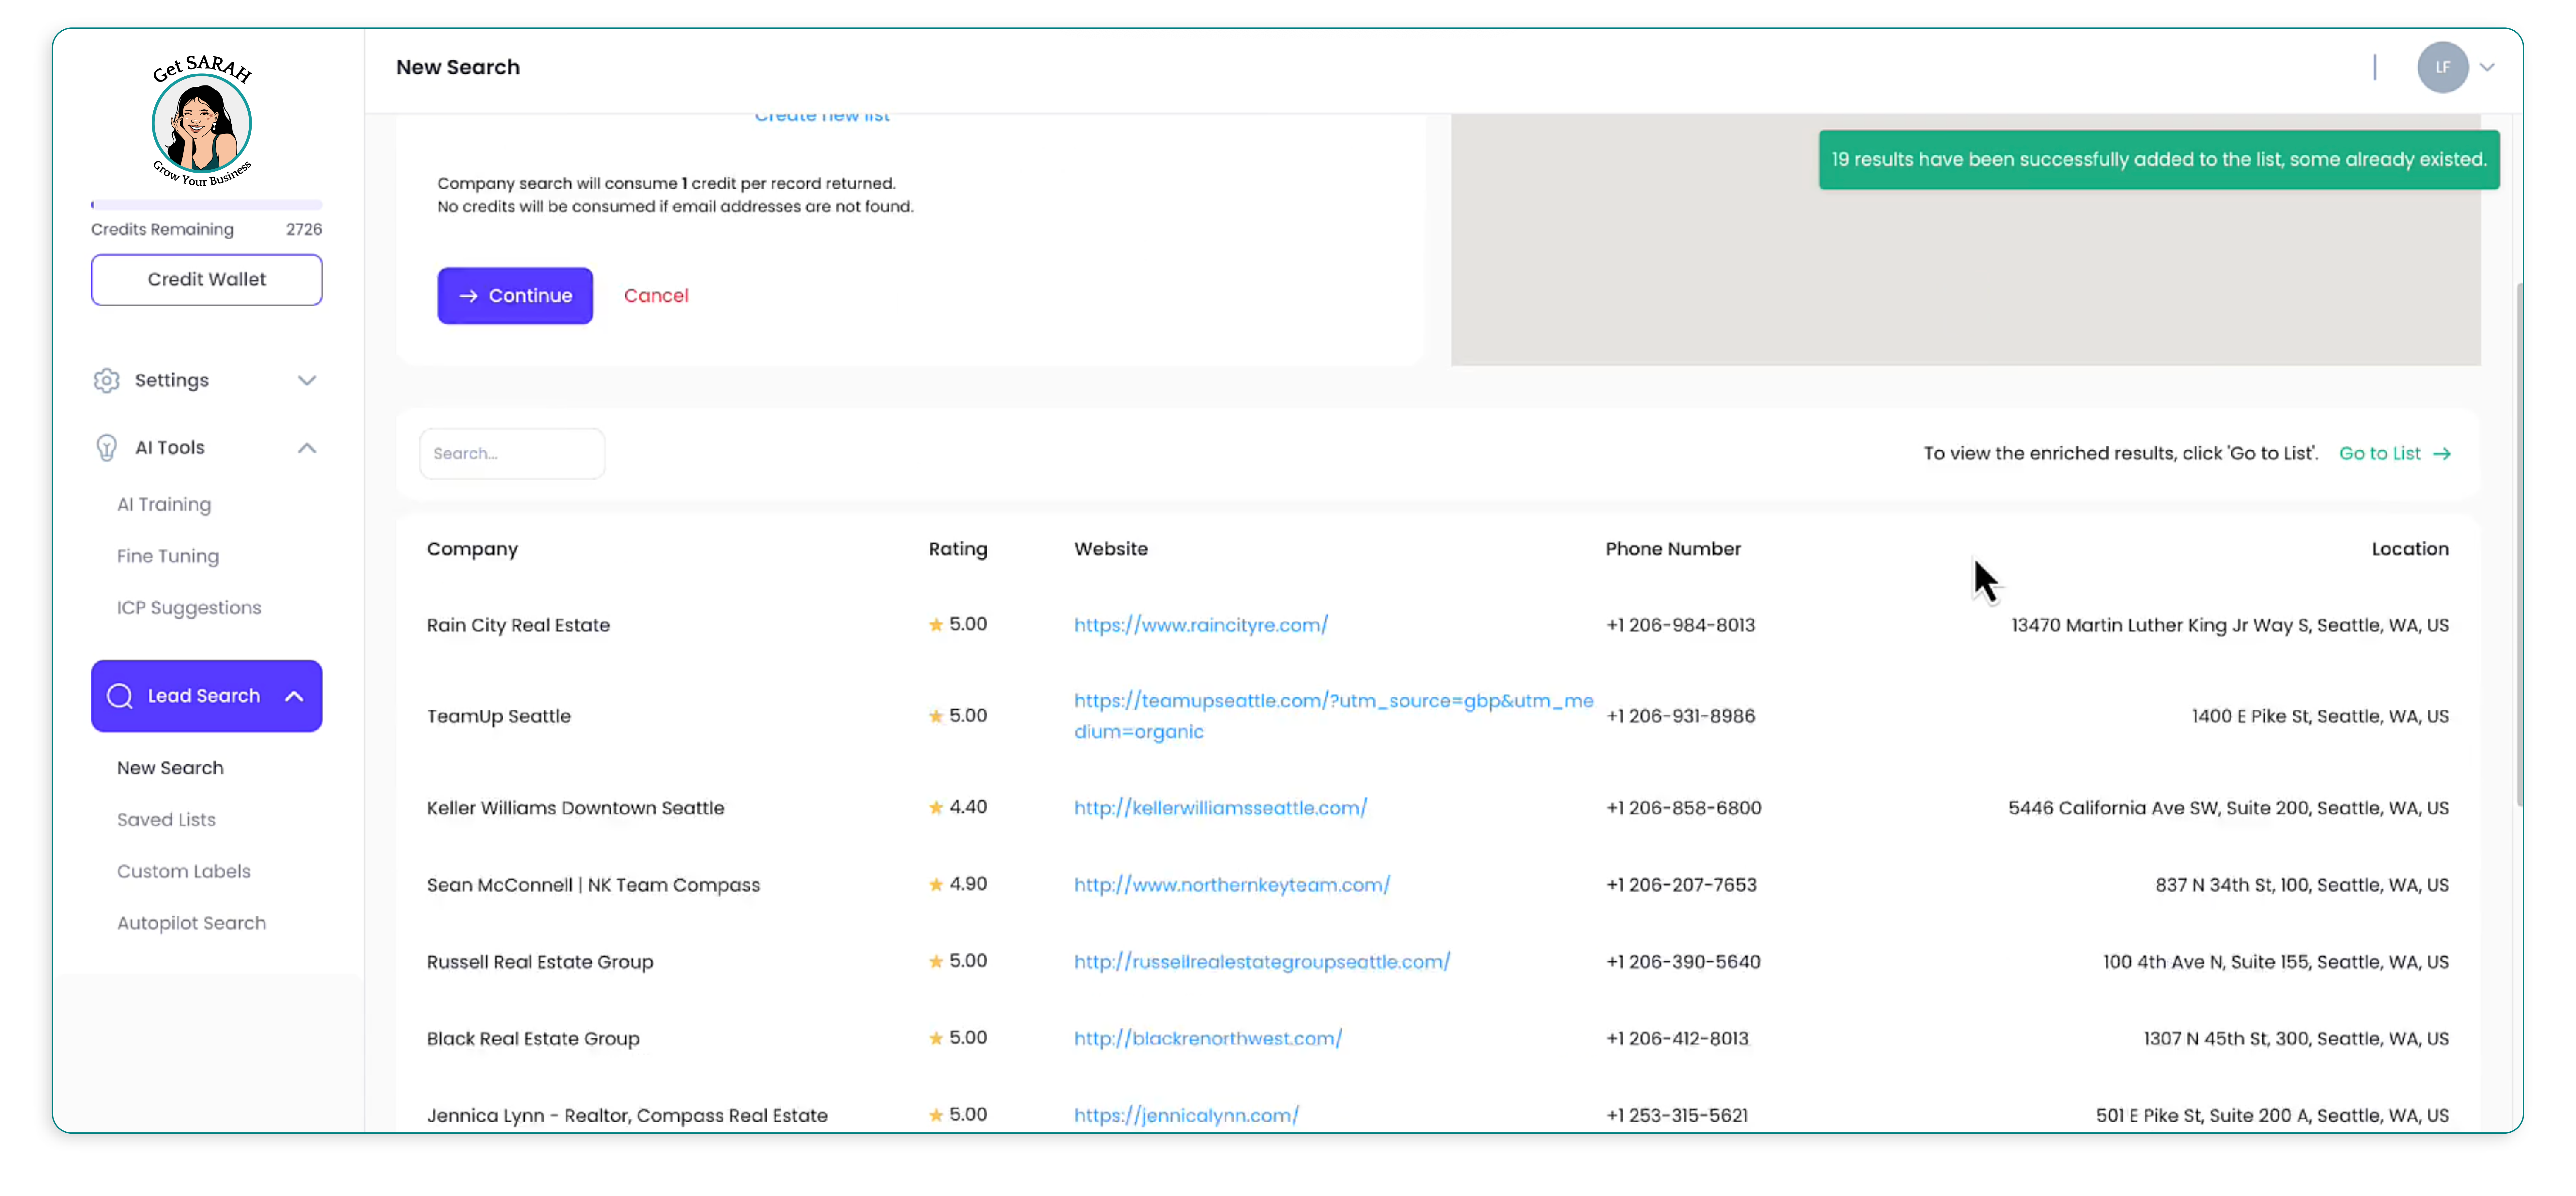Click the Website column header
The image size is (2576, 1196).
[x=1111, y=549]
